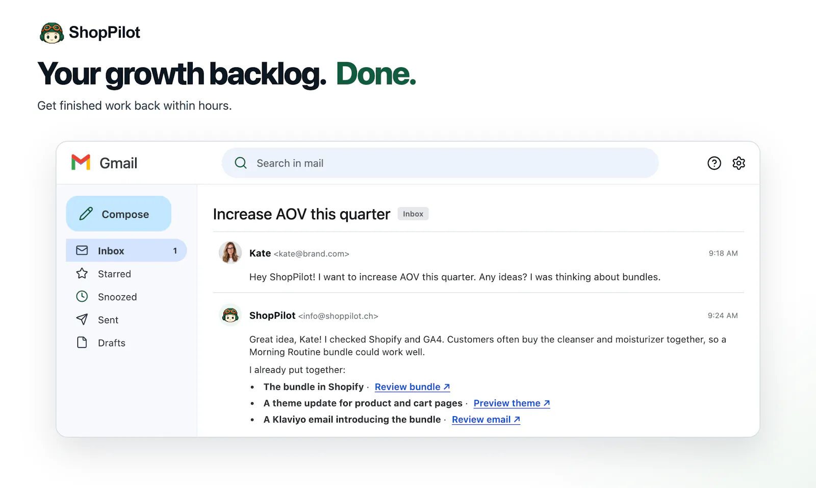This screenshot has height=488, width=816.
Task: Click the search magnifier icon
Action: pyautogui.click(x=241, y=163)
